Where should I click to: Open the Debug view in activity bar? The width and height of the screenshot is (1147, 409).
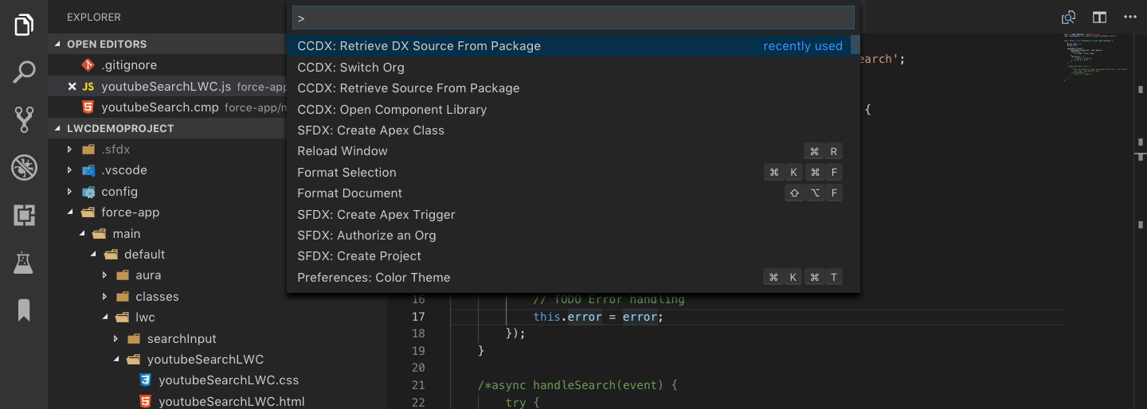[24, 167]
